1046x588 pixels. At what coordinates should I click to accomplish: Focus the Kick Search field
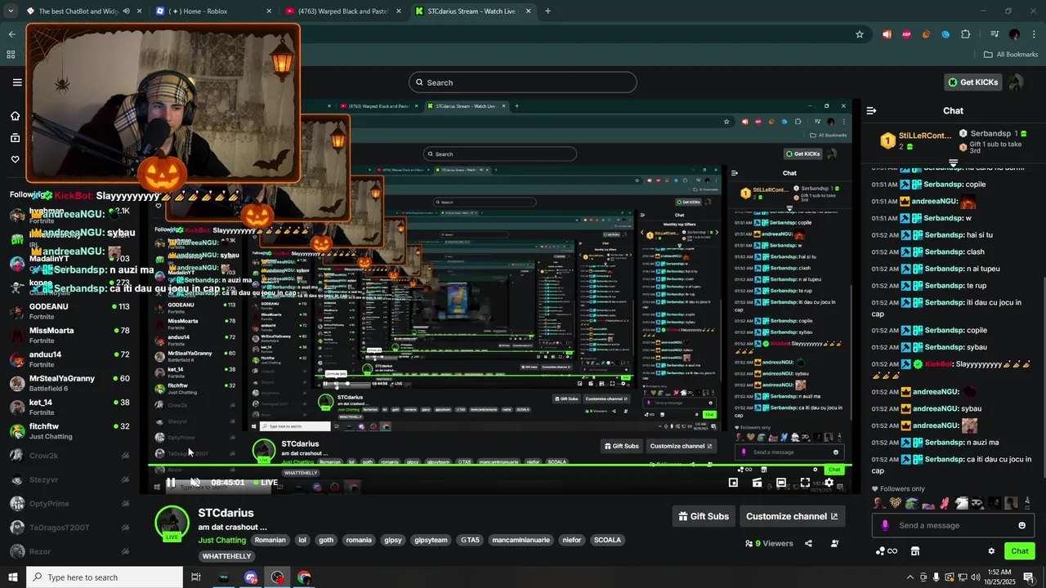pos(523,82)
